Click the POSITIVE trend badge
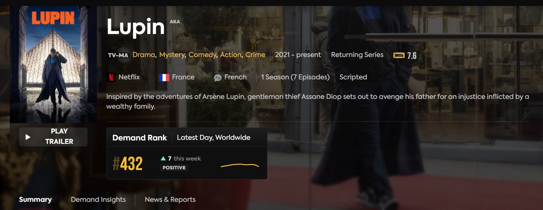The height and width of the screenshot is (210, 543). coord(174,167)
